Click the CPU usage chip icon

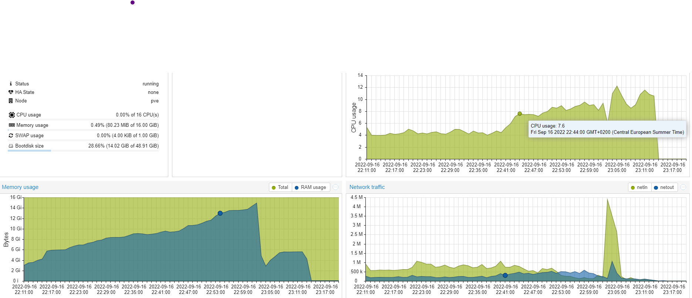click(12, 115)
